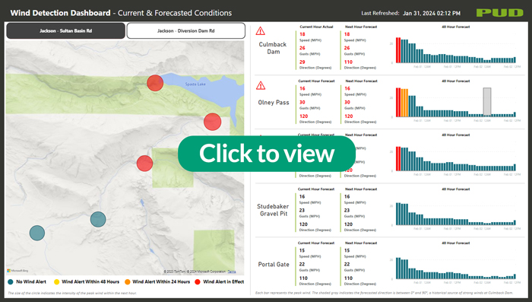Click the red map circle left of Click to view
This screenshot has height=302, width=532.
point(144,164)
